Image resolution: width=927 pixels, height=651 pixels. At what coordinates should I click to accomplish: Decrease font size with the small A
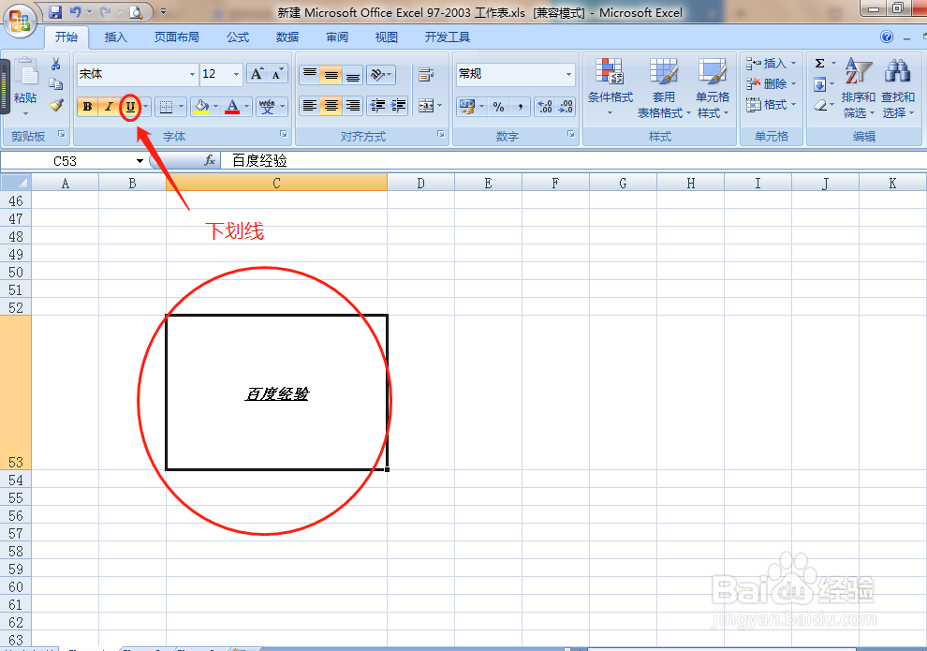point(277,74)
